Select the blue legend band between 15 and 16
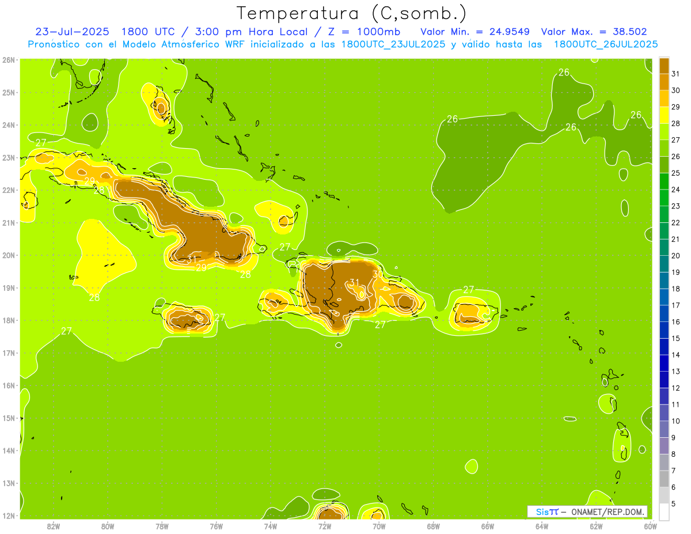 tap(664, 330)
